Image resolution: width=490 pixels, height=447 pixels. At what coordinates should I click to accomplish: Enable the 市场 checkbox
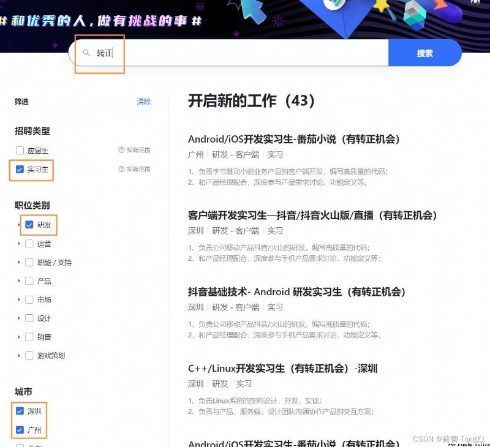(x=29, y=299)
